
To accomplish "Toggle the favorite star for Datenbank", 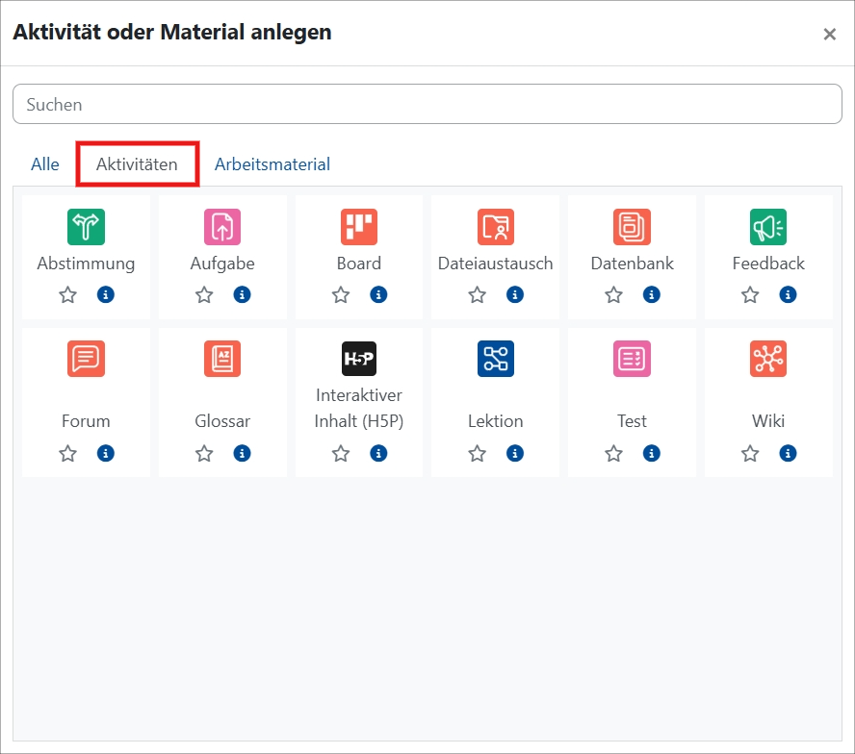I will coord(613,294).
